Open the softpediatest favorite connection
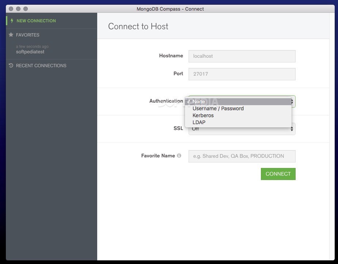 (x=30, y=52)
